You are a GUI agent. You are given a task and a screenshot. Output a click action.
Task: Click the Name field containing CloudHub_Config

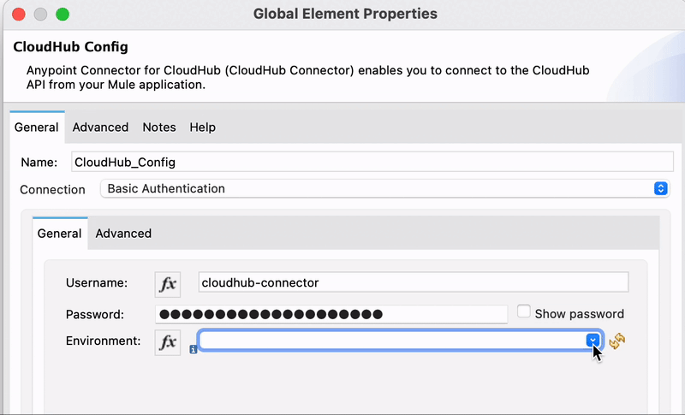click(x=370, y=161)
